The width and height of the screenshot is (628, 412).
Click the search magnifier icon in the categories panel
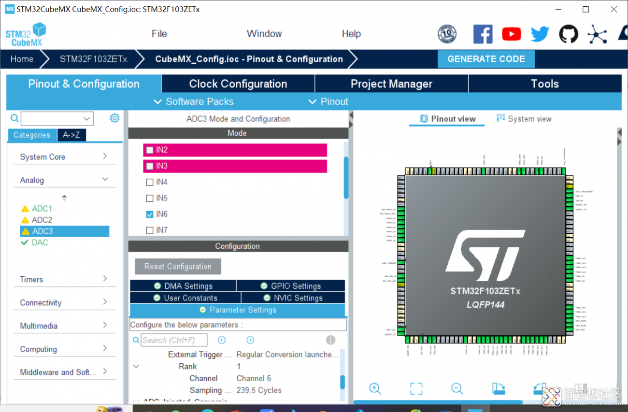[x=15, y=118]
